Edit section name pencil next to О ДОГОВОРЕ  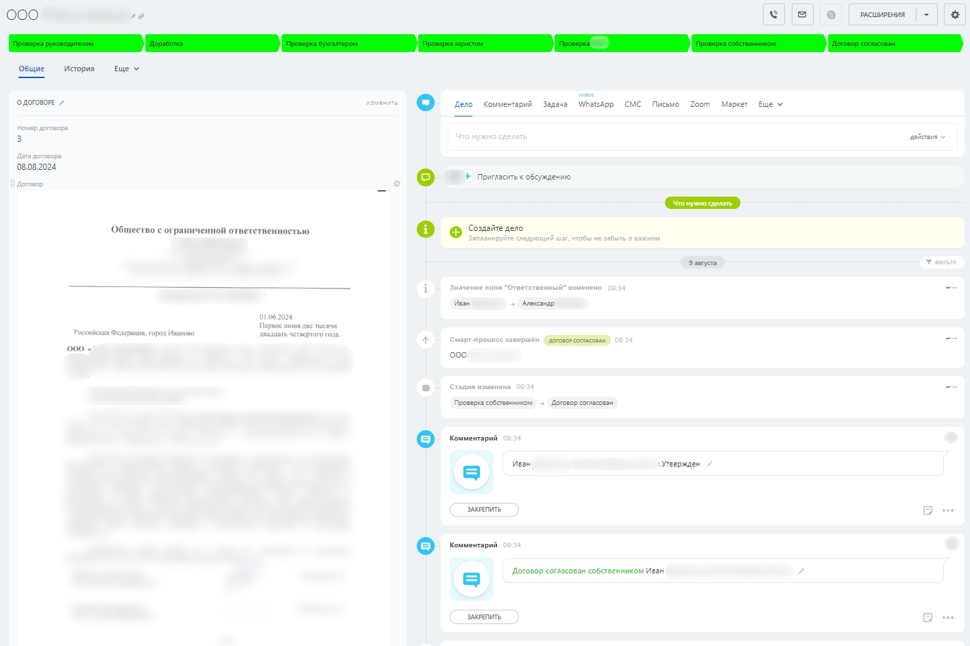pos(61,103)
